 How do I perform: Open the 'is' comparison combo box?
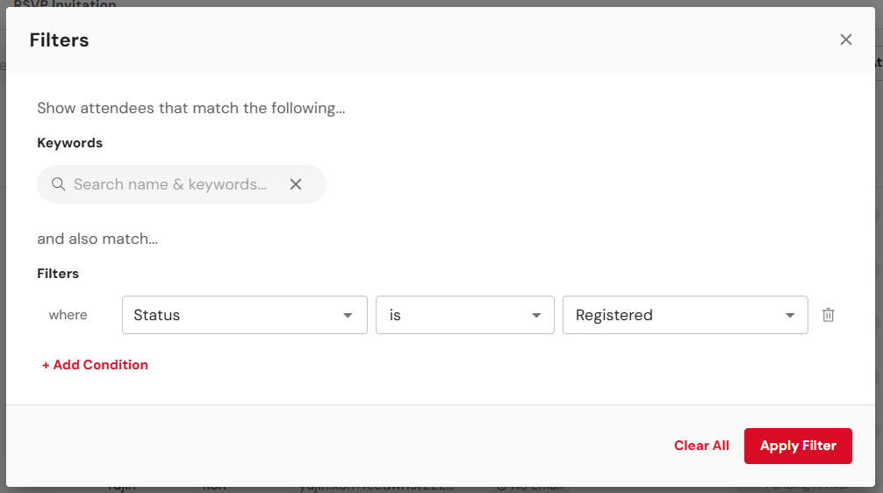tap(465, 315)
